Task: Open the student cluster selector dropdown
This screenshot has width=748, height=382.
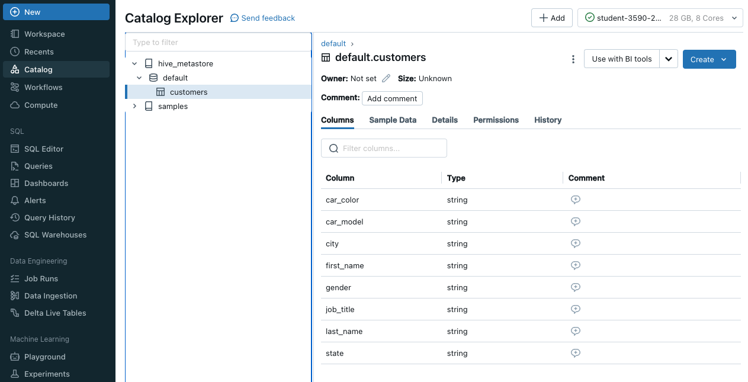Action: click(x=660, y=18)
